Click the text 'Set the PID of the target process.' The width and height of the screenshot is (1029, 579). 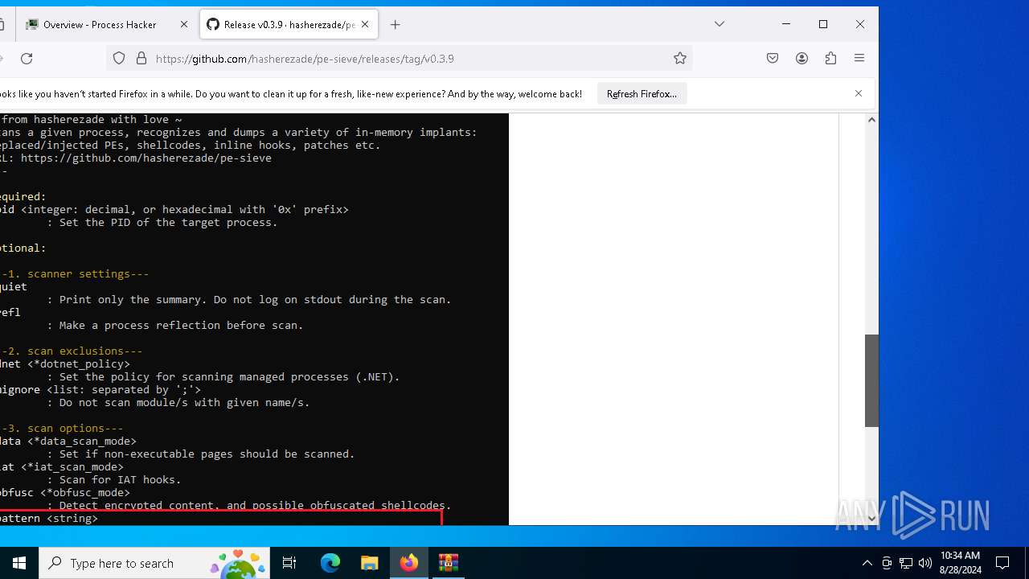168,223
